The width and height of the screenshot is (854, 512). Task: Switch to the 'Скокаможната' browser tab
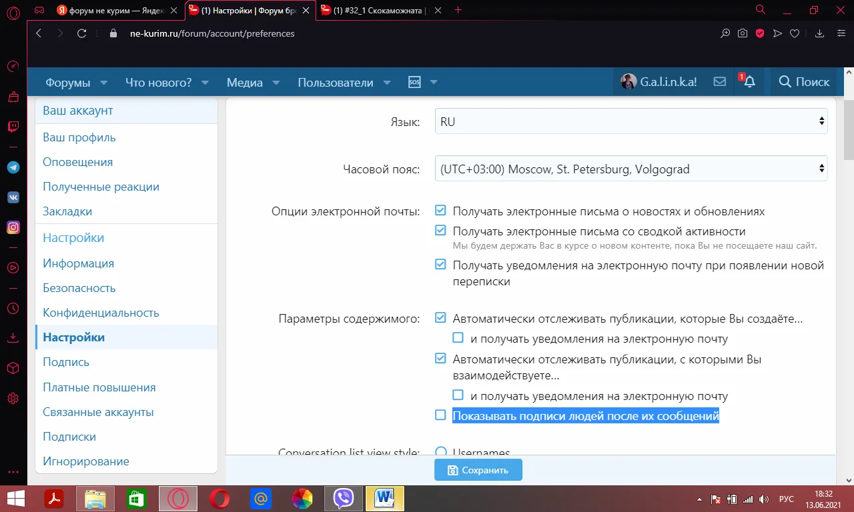click(x=374, y=11)
